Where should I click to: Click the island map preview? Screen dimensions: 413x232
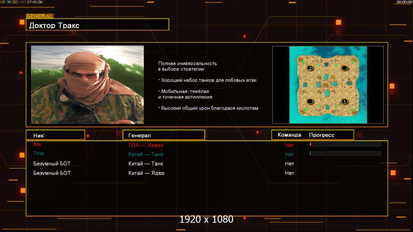point(328,85)
